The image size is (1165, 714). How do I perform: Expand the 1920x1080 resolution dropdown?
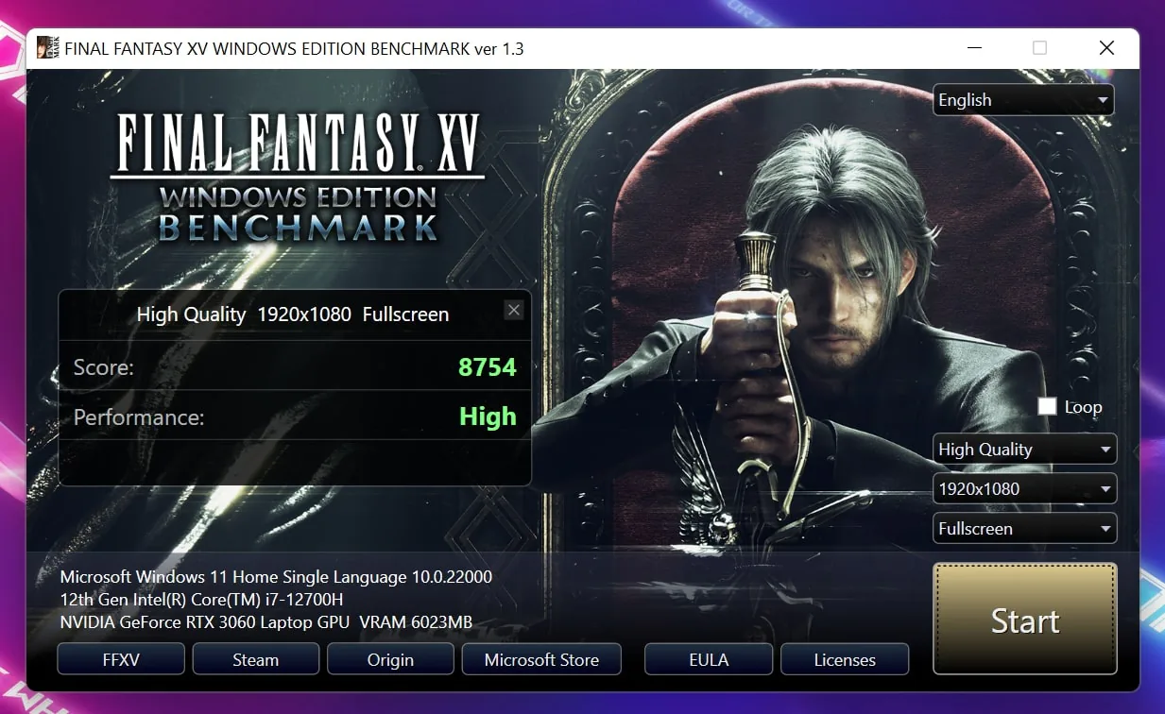[1025, 489]
